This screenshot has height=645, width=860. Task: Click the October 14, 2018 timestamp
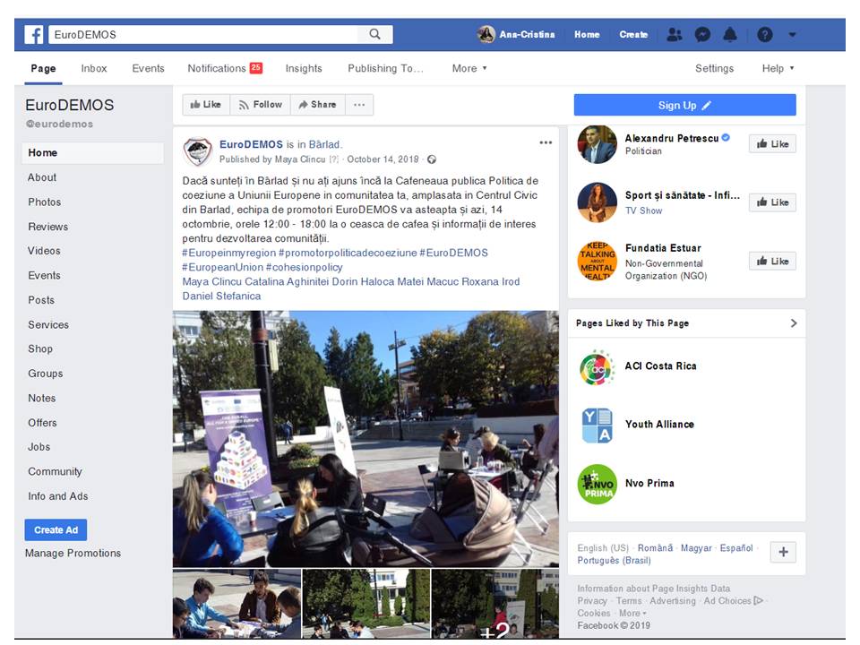[x=383, y=159]
